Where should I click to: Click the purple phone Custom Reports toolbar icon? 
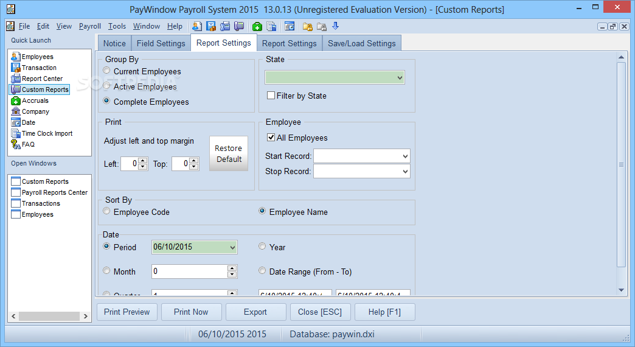click(x=239, y=26)
